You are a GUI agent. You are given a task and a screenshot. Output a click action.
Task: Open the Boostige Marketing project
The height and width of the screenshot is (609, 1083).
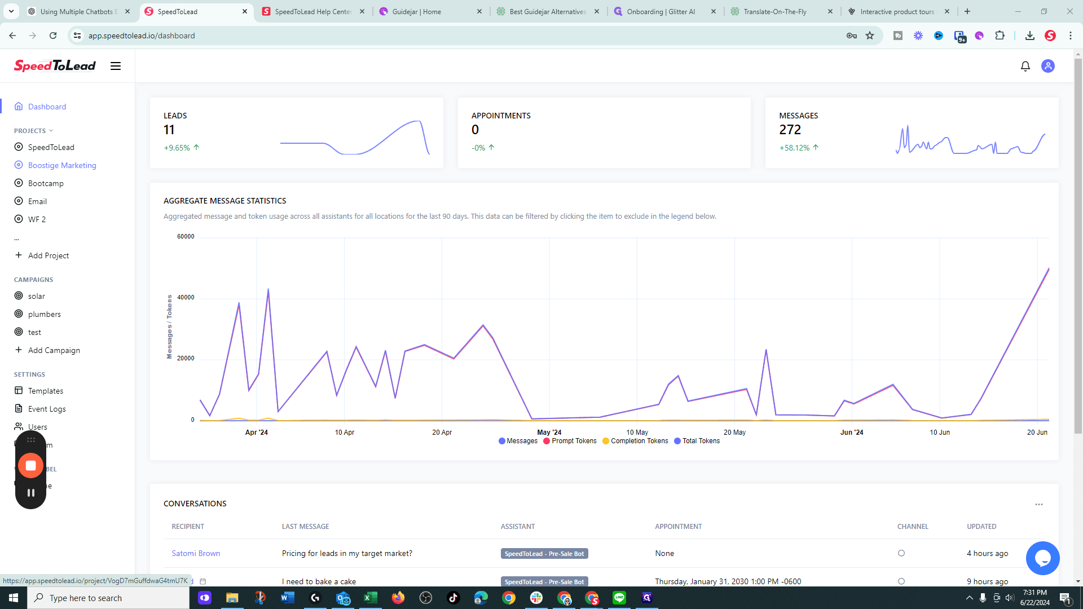(x=62, y=165)
